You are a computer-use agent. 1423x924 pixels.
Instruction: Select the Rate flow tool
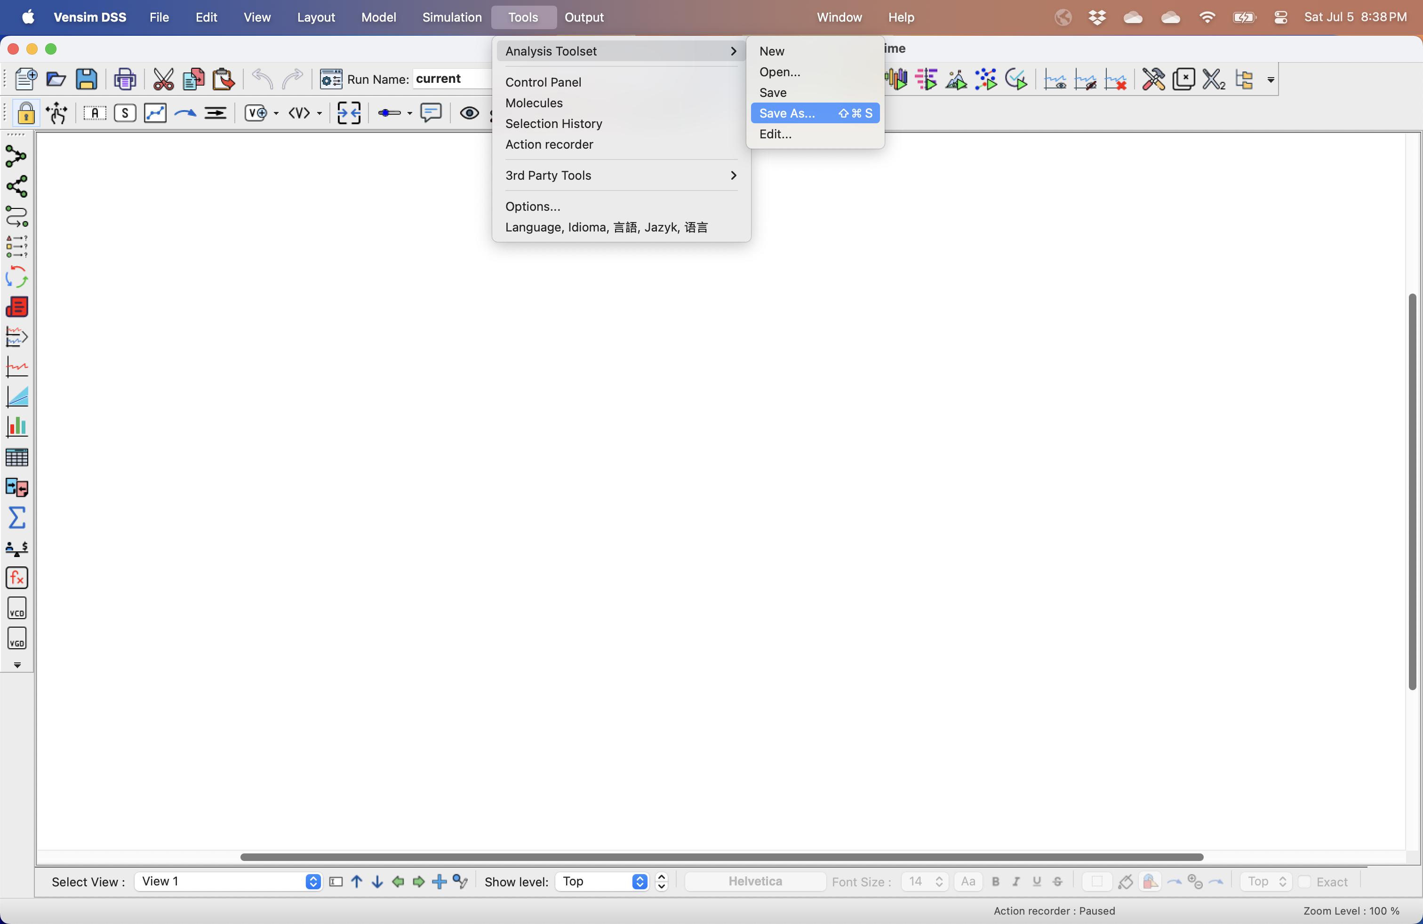click(x=215, y=112)
